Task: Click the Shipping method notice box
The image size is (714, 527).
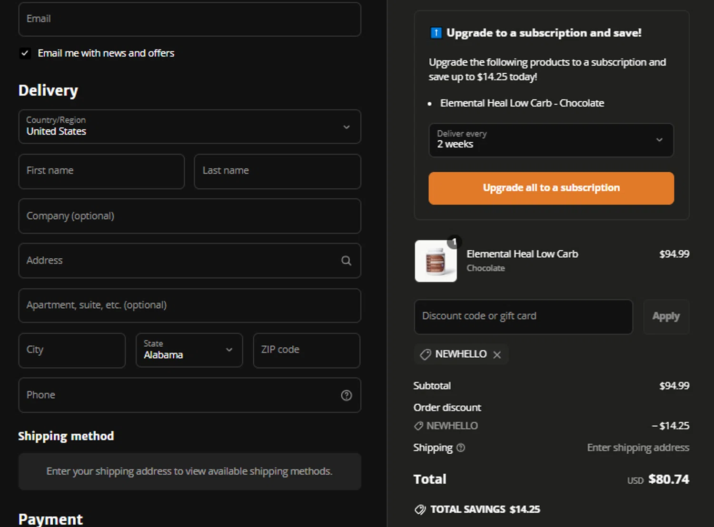Action: (189, 471)
